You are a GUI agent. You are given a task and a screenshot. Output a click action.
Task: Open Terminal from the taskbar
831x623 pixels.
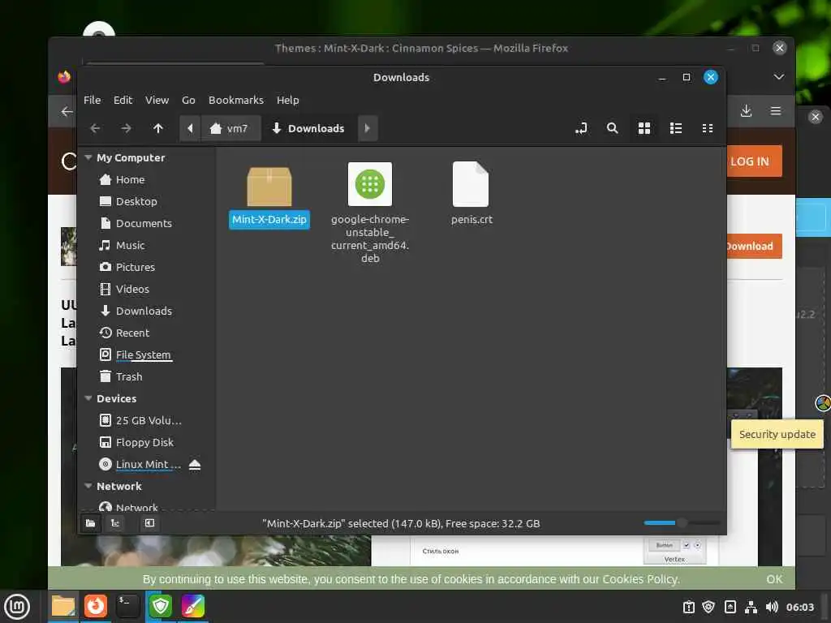click(x=127, y=606)
